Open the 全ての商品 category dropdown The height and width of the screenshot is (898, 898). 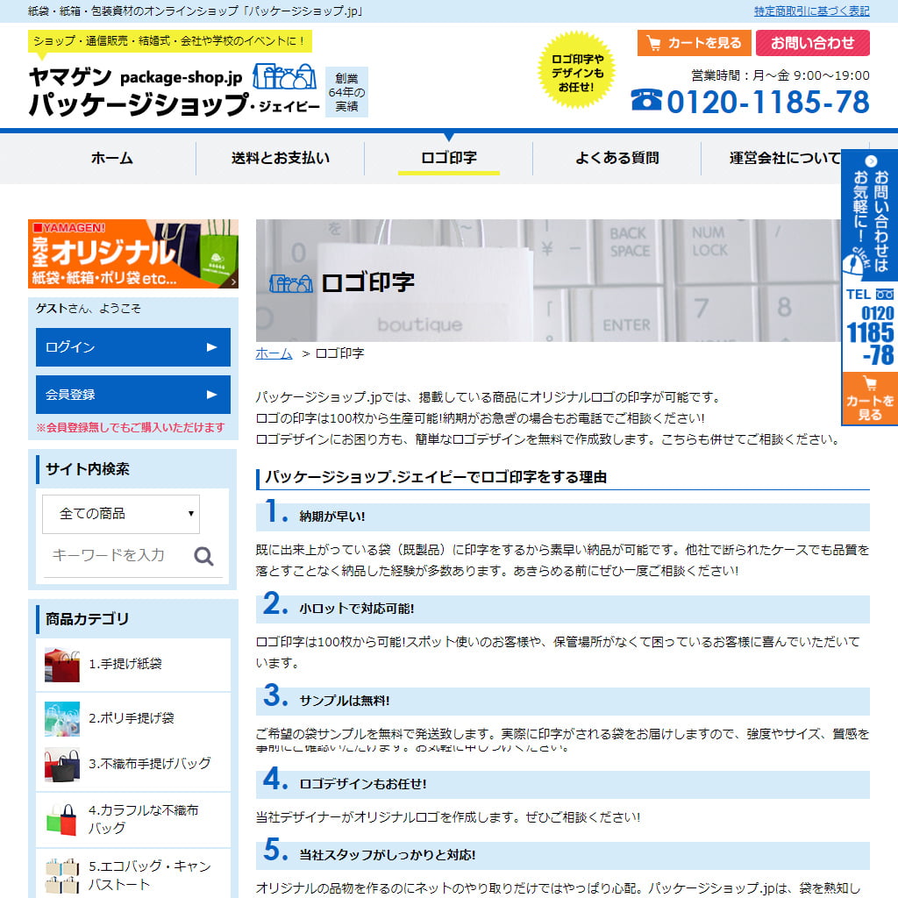click(x=121, y=514)
